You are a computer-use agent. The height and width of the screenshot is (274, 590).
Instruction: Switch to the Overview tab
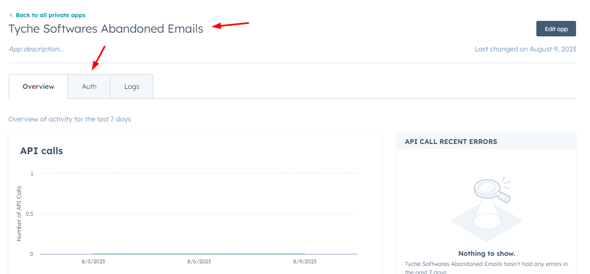pyautogui.click(x=39, y=87)
